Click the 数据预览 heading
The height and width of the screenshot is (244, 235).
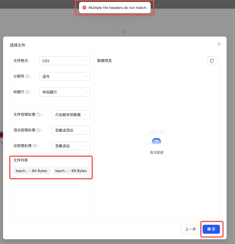pyautogui.click(x=105, y=61)
